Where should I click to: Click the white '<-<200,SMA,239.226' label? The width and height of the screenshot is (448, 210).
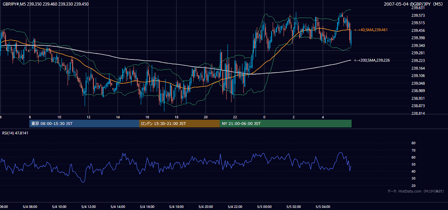[x=372, y=61]
